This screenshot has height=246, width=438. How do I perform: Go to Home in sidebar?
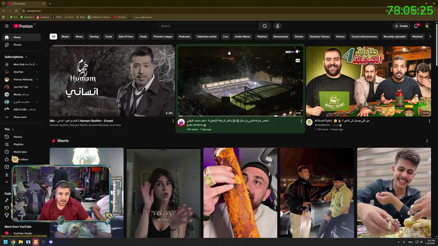(x=21, y=37)
